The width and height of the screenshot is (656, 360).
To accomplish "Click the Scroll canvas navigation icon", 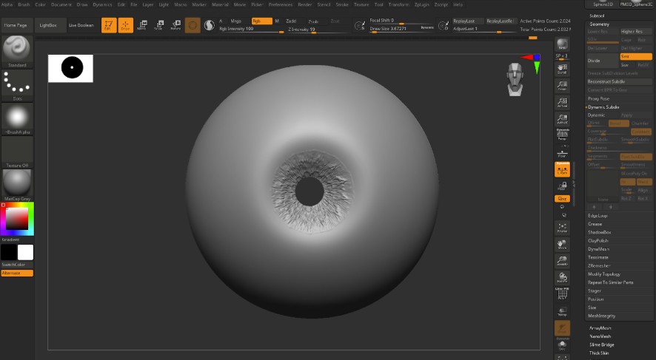I will pos(562,69).
